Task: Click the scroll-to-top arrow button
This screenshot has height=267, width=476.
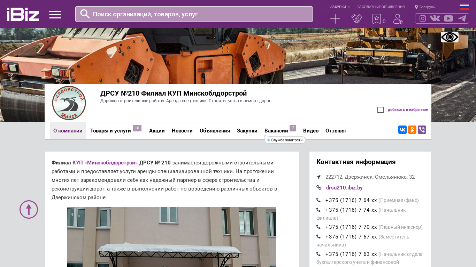Action: tap(29, 209)
